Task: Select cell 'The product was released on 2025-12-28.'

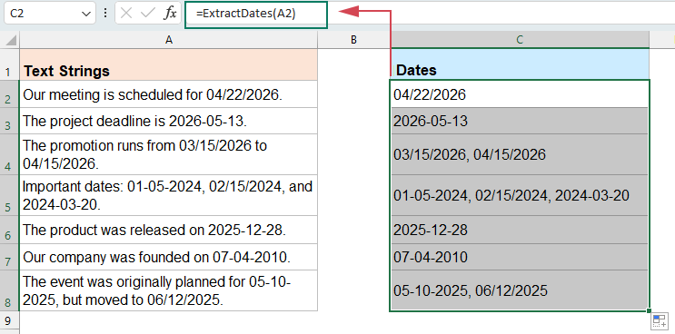Action: [x=169, y=230]
